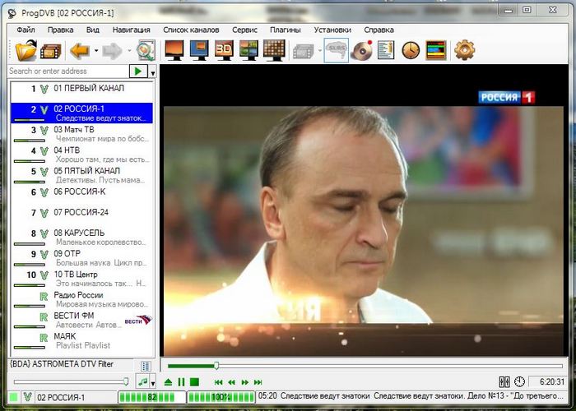The width and height of the screenshot is (576, 411).
Task: Click the playback seek bar handle
Action: (216, 365)
